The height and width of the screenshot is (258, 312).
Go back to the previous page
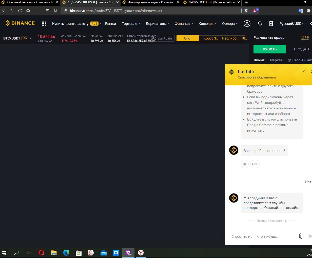4,11
